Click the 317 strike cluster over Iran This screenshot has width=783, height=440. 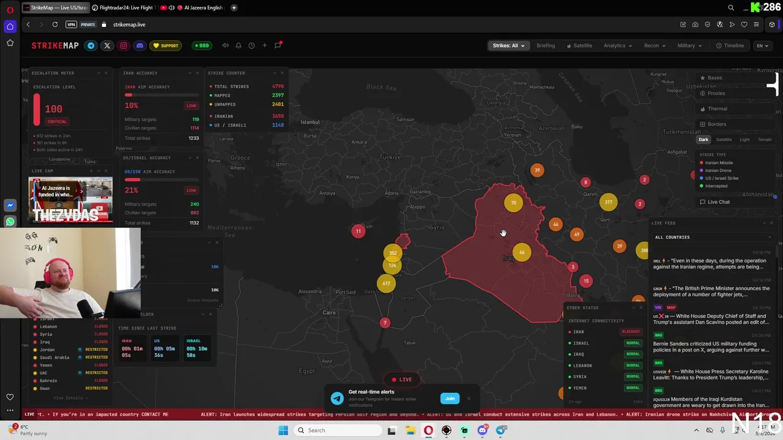[608, 202]
